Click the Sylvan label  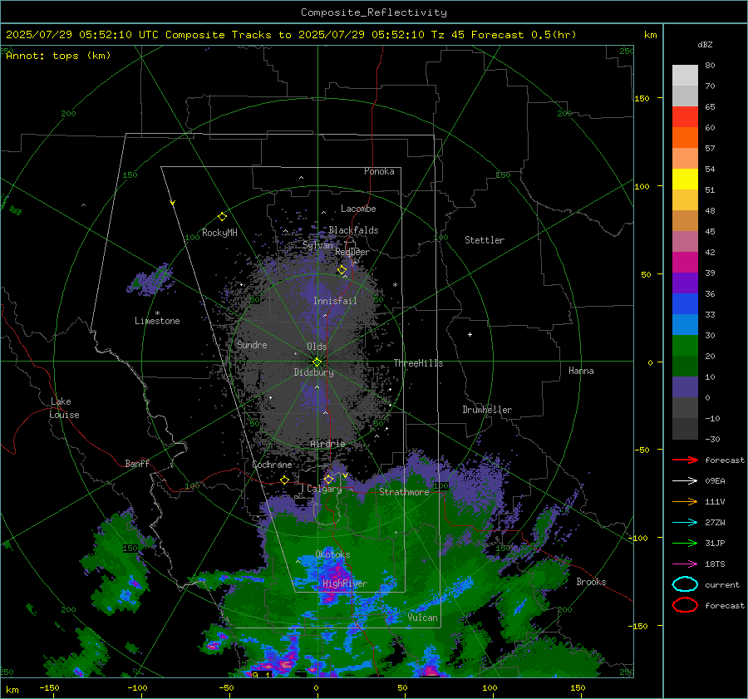pos(317,245)
